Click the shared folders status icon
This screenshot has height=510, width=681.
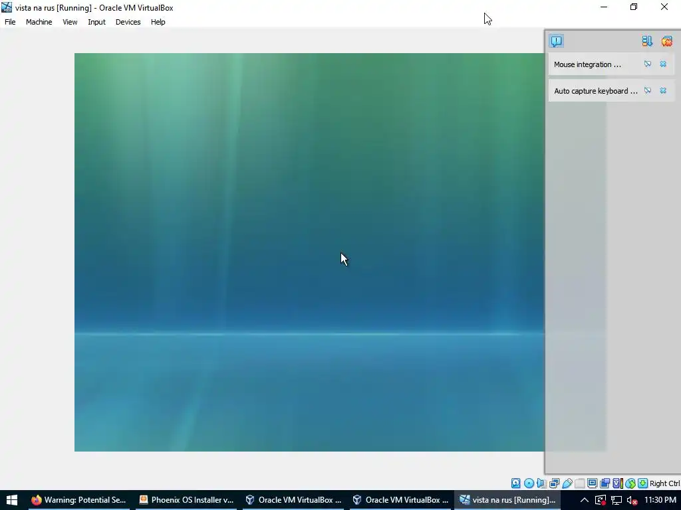click(x=580, y=483)
